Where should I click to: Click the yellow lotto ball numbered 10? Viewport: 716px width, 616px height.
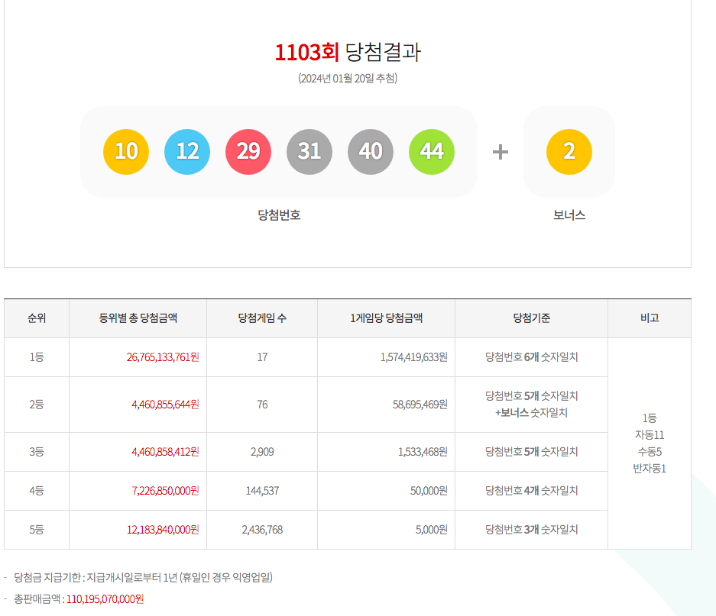click(x=126, y=151)
